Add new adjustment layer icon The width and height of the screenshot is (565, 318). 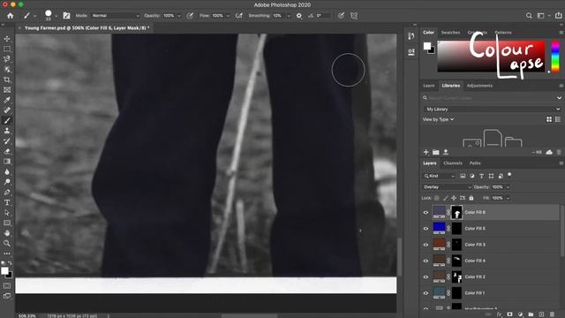click(x=520, y=314)
